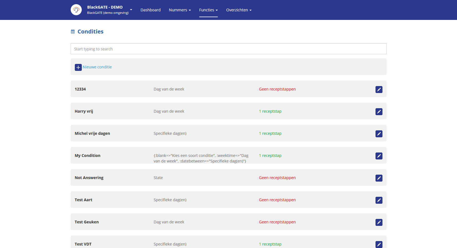Viewport: 457px width, 248px height.
Task: Edit the 12334 condition via pencil icon
Action: 379,89
